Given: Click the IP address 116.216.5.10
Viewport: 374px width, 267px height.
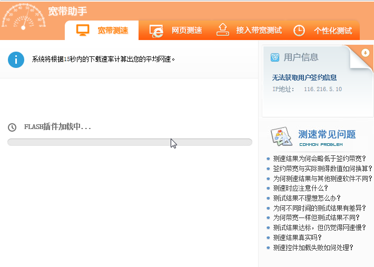Looking at the screenshot, I should [x=323, y=89].
